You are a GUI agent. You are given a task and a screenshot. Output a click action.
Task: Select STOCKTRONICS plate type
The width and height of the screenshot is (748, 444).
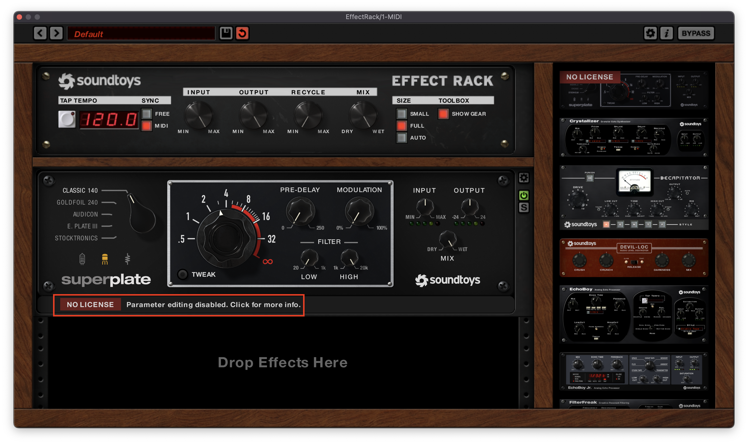76,238
